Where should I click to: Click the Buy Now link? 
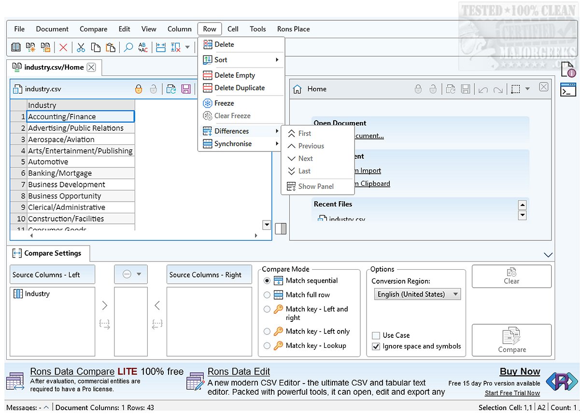coord(520,372)
